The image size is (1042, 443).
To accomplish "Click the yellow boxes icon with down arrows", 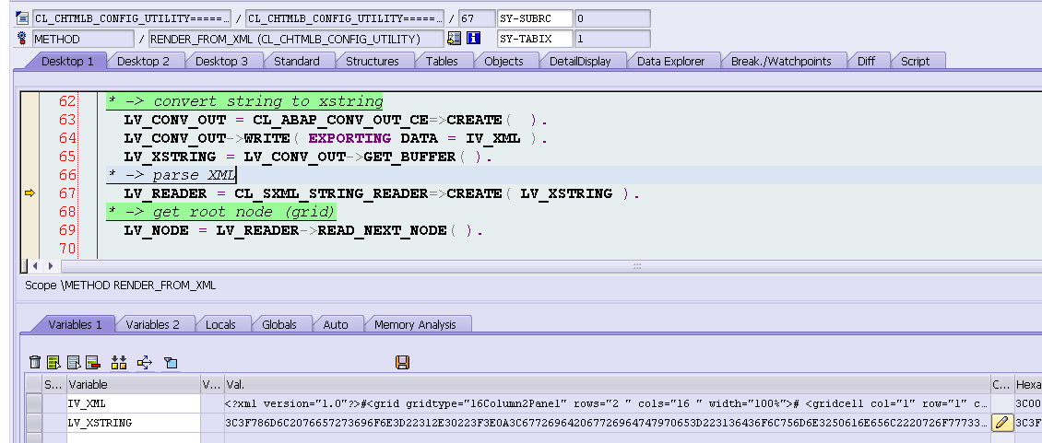I will point(119,362).
